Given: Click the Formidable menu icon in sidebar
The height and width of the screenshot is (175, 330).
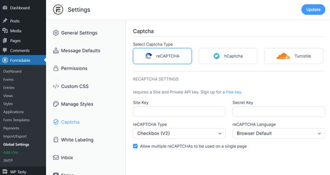Looking at the screenshot, I should click(x=5, y=60).
